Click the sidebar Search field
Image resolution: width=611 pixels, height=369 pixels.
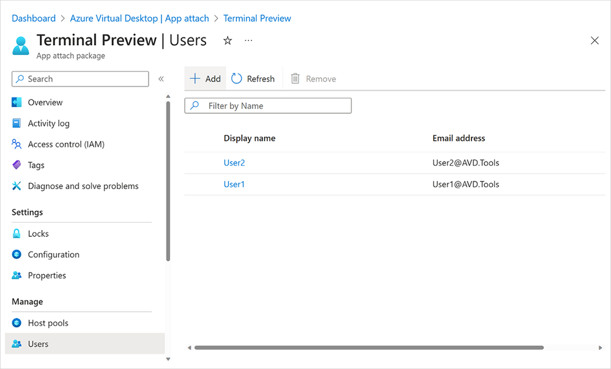pos(80,79)
